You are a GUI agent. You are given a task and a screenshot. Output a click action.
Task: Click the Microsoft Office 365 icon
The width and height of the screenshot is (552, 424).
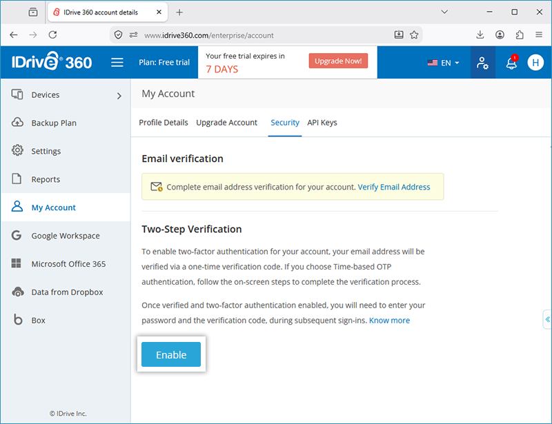click(x=16, y=263)
